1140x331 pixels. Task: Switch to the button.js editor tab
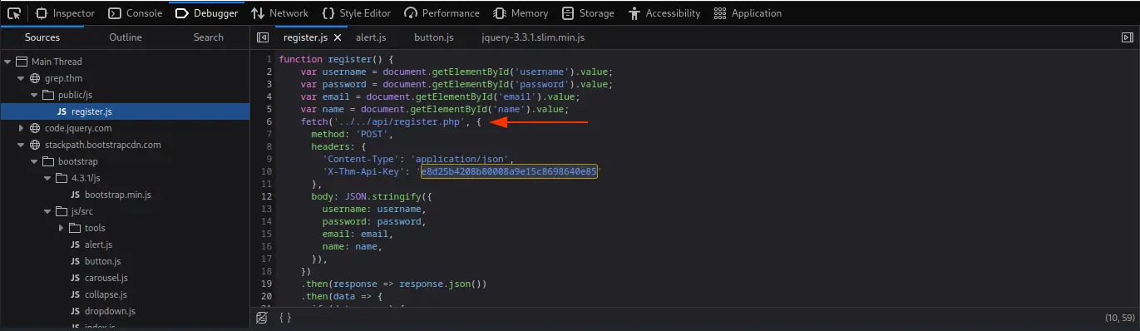[x=433, y=37]
